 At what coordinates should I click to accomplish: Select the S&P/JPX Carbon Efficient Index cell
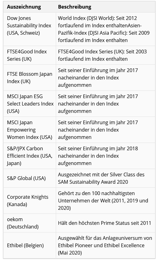30,156
